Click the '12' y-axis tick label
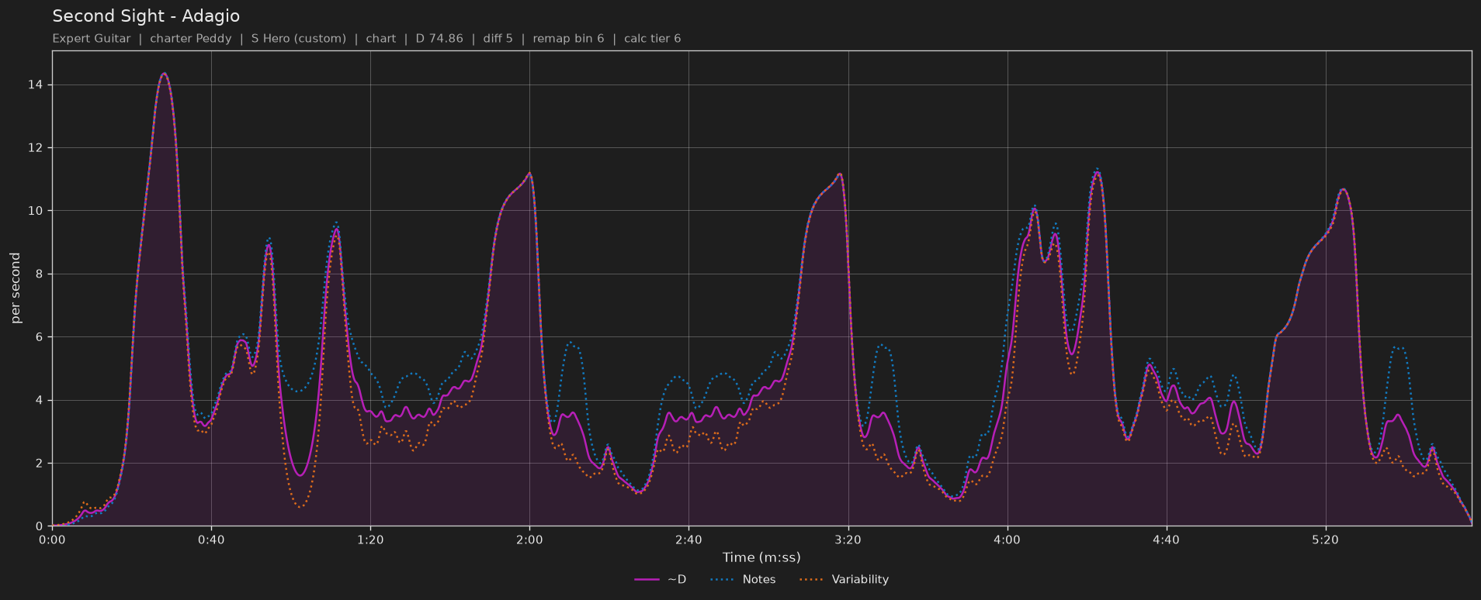The width and height of the screenshot is (1481, 600). click(36, 147)
